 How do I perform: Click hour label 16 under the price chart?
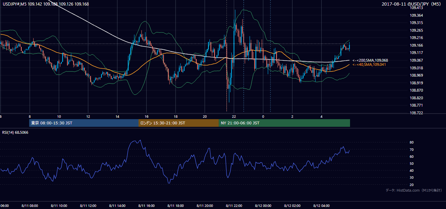pyautogui.click(x=147, y=117)
